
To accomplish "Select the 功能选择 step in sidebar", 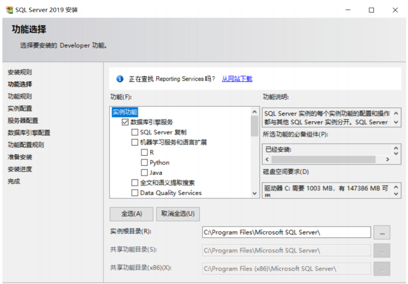I will [x=20, y=84].
